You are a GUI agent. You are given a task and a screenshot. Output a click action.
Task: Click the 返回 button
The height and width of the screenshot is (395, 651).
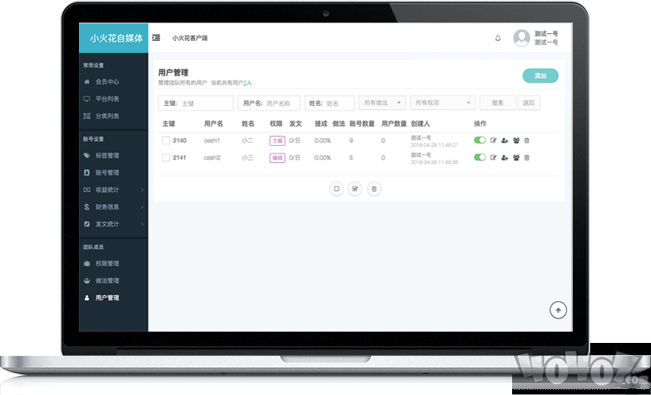click(529, 102)
